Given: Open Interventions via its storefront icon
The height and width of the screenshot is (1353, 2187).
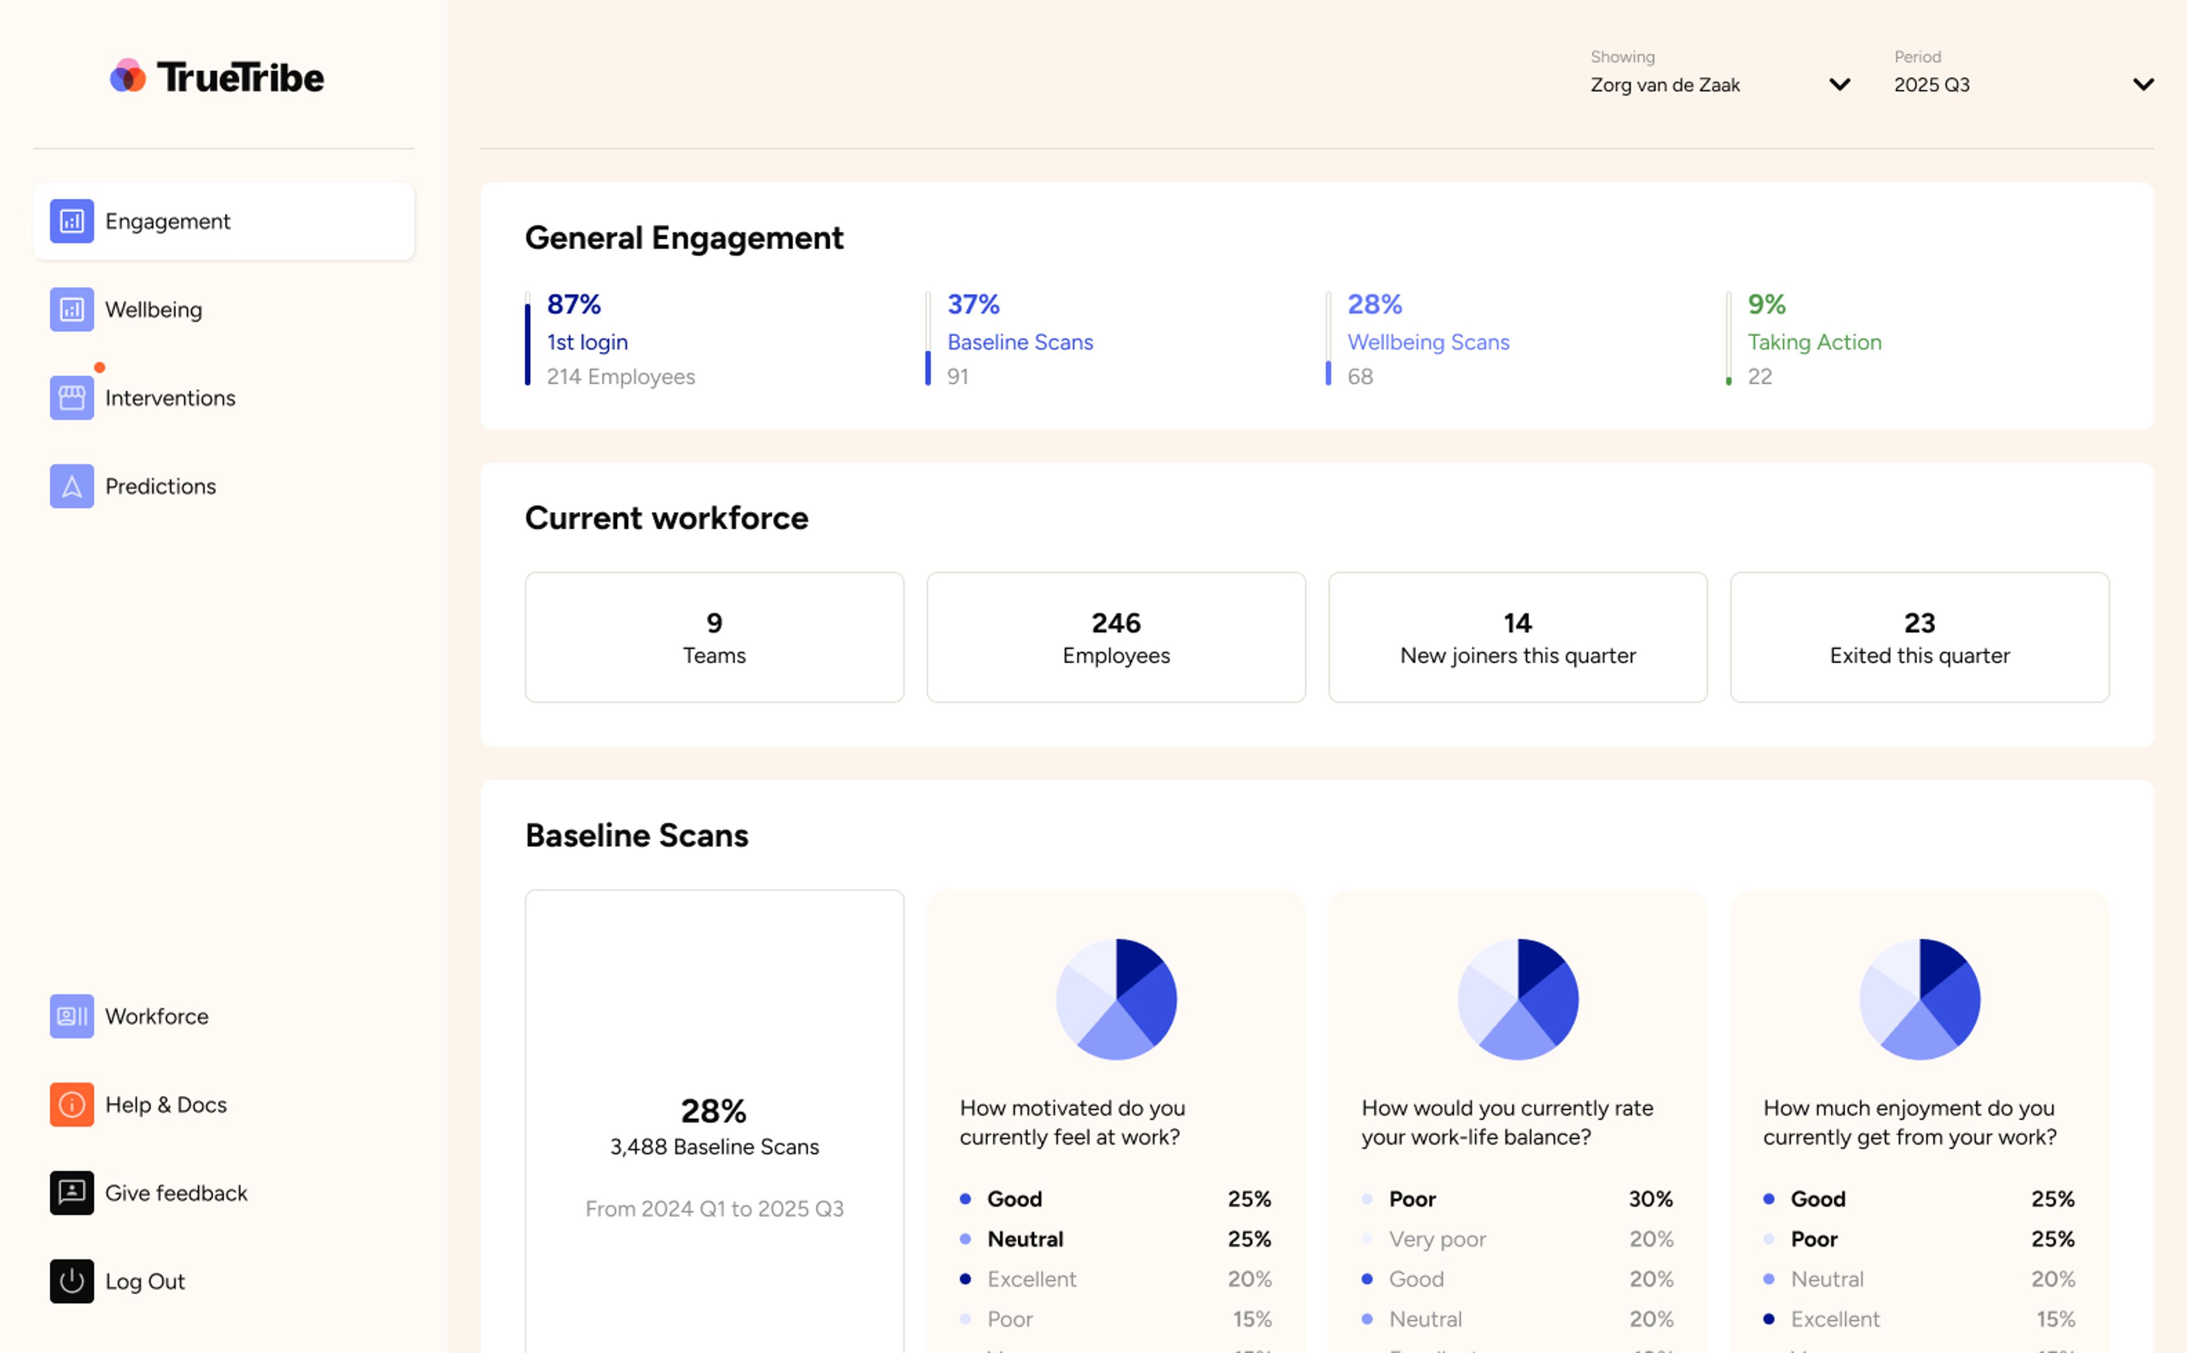Looking at the screenshot, I should 72,398.
